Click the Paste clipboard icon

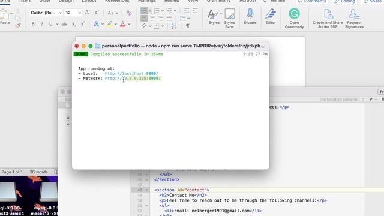pos(5,14)
